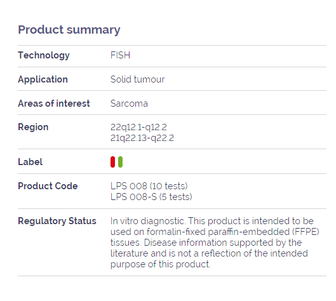Click the Region row label

[33, 127]
